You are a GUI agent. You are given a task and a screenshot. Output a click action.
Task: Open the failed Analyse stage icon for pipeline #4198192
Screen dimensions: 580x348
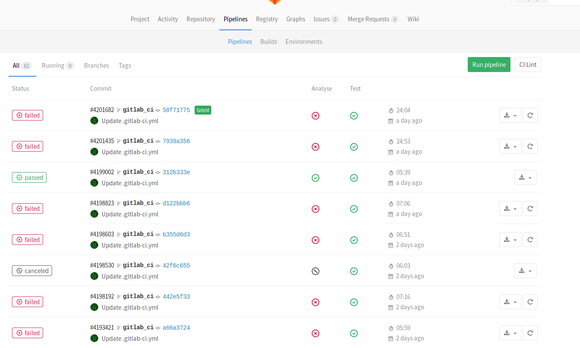[x=315, y=302]
